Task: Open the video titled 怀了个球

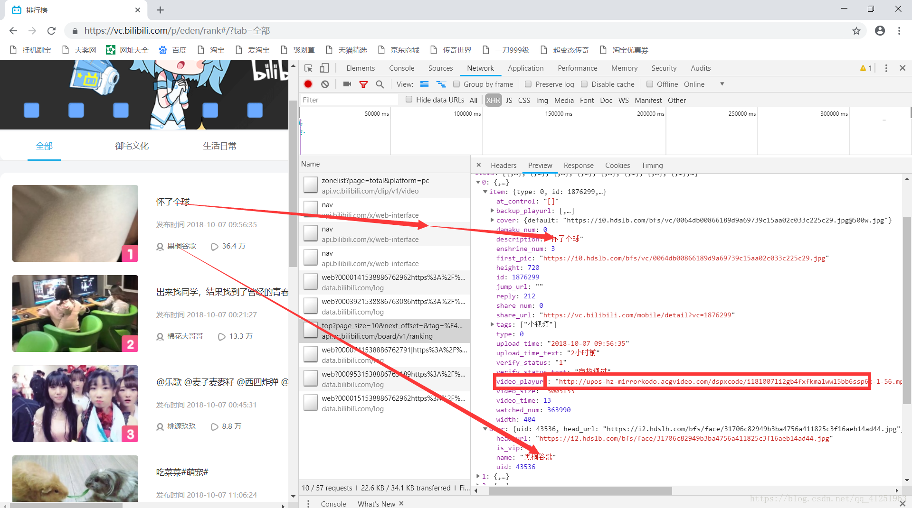Action: point(173,202)
